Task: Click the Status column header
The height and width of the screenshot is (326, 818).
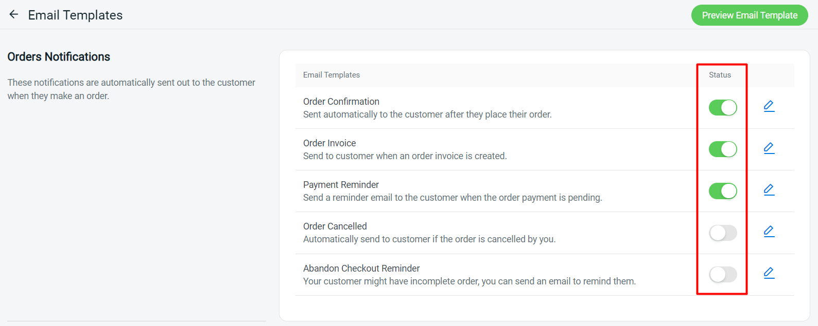Action: (719, 75)
